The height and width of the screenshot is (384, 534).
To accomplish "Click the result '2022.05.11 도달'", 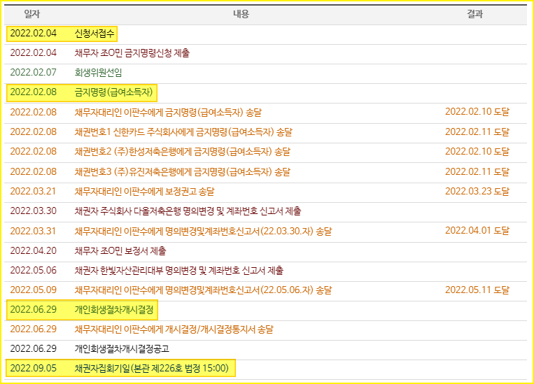I will pyautogui.click(x=477, y=290).
